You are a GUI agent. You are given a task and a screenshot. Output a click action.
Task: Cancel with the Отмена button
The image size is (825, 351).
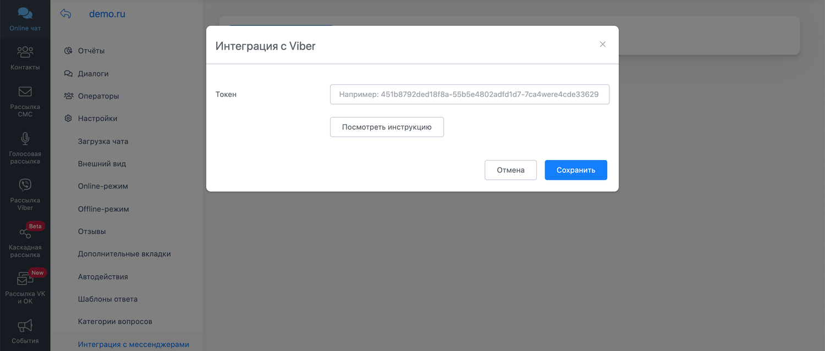tap(510, 170)
